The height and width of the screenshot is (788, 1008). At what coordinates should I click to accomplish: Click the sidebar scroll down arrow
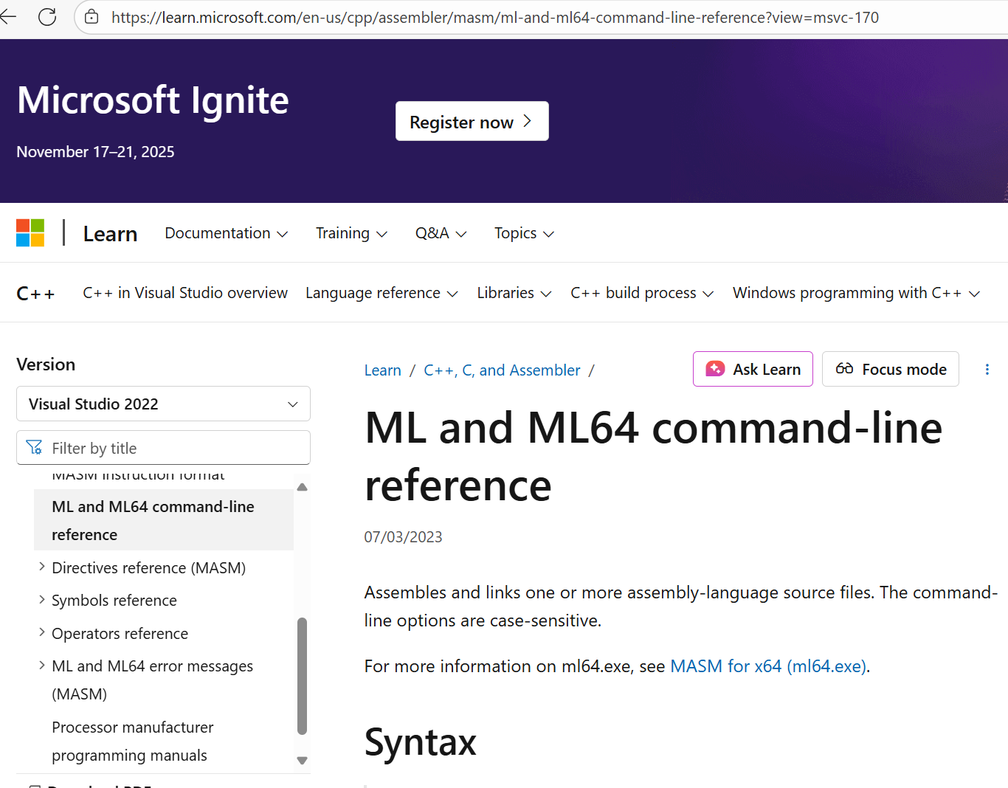point(302,761)
